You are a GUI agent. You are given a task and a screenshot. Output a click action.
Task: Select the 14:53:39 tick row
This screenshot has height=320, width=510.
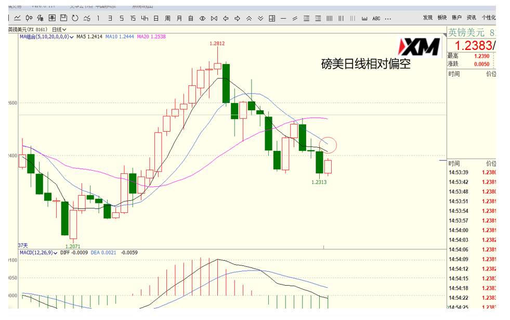pos(472,173)
